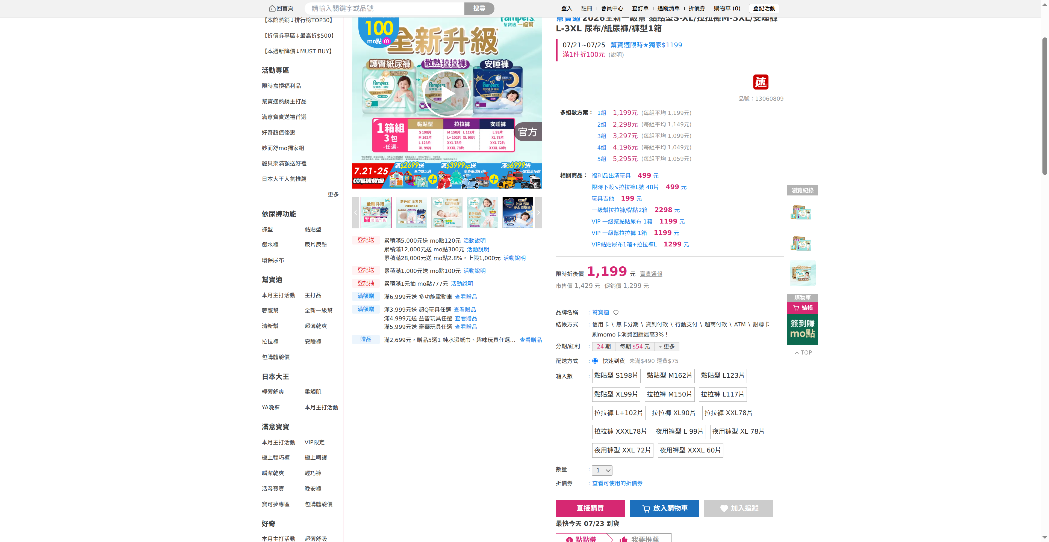Image resolution: width=1049 pixels, height=542 pixels.
Task: Open sidebar link YA晚褲
Action: click(270, 407)
